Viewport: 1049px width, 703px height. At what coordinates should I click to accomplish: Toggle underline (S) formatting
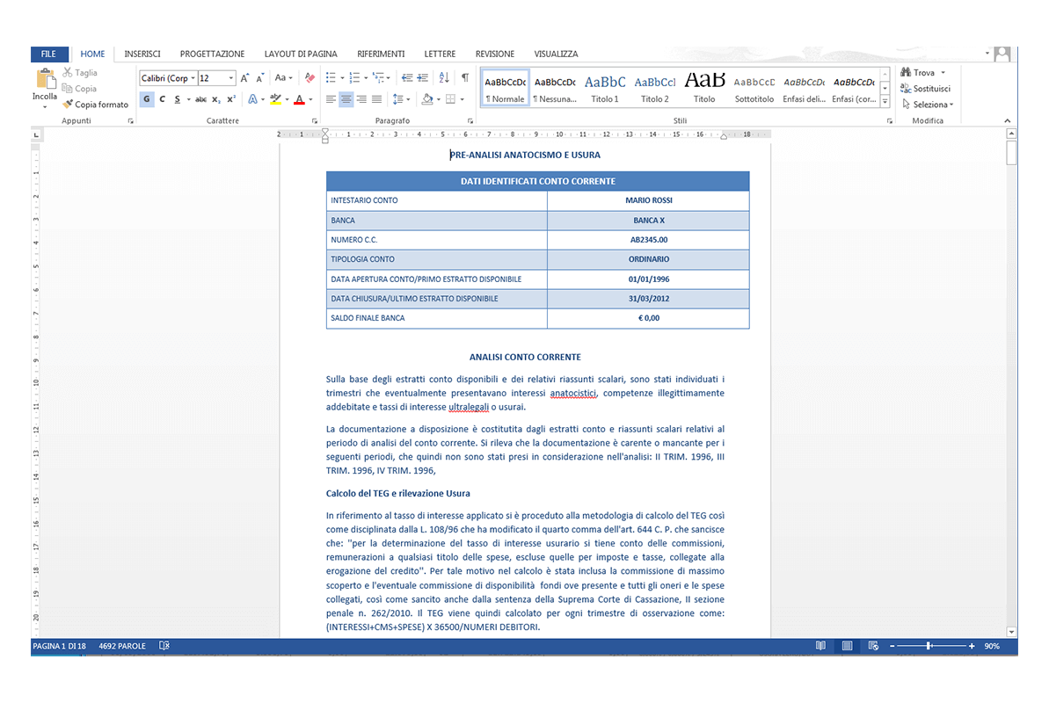178,99
